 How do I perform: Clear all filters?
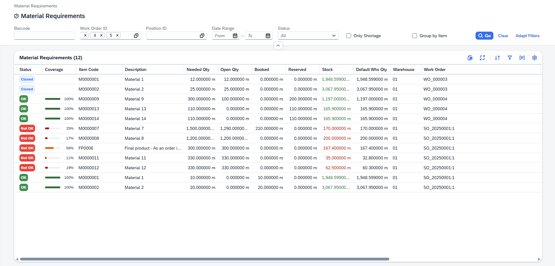pos(503,36)
